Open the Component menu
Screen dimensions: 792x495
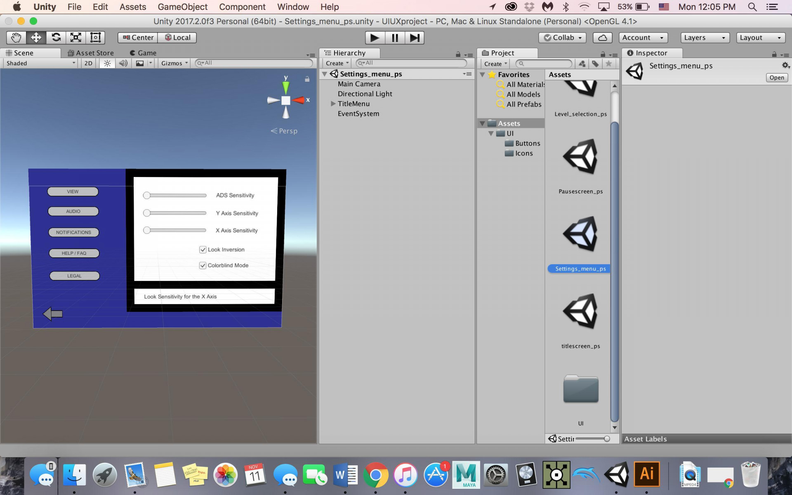[x=242, y=7]
